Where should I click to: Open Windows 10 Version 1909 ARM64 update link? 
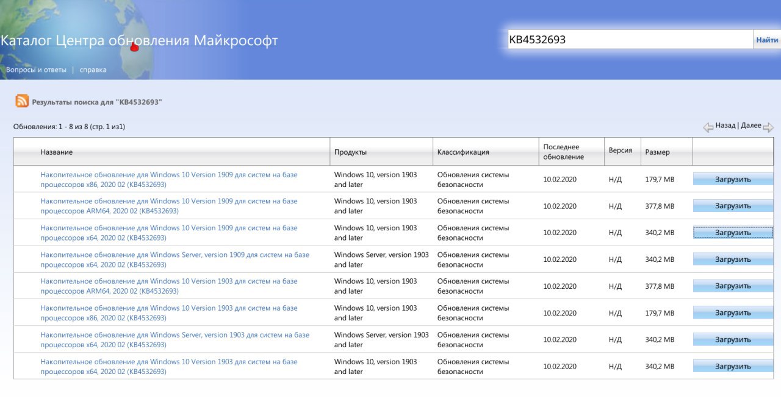point(169,206)
